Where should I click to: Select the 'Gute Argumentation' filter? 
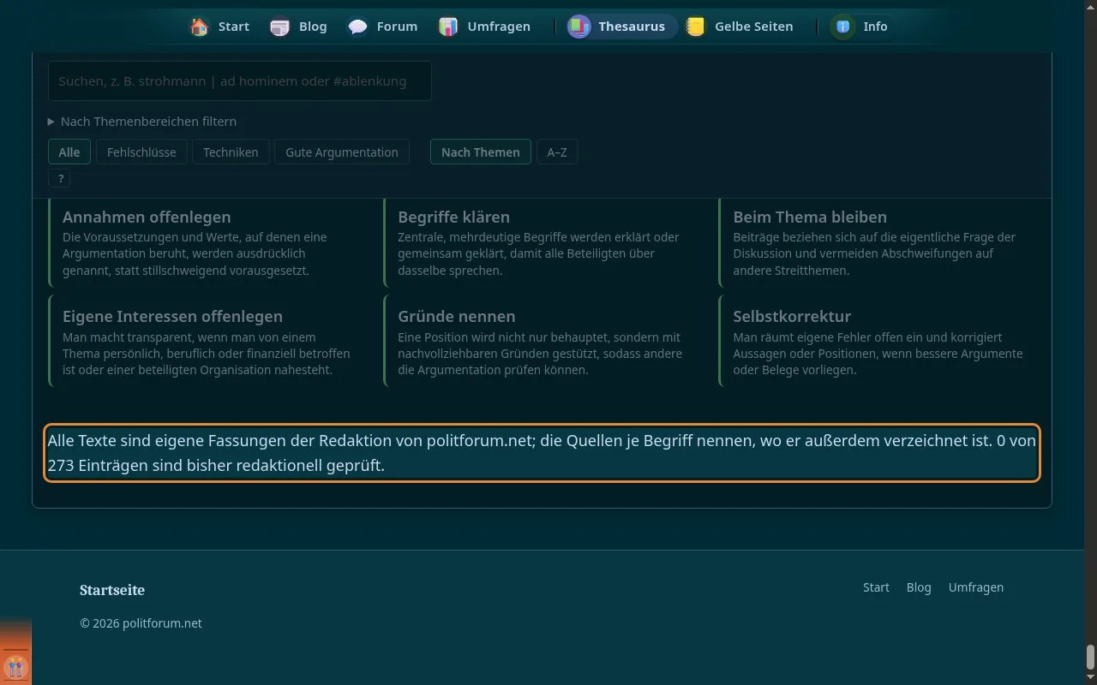342,152
